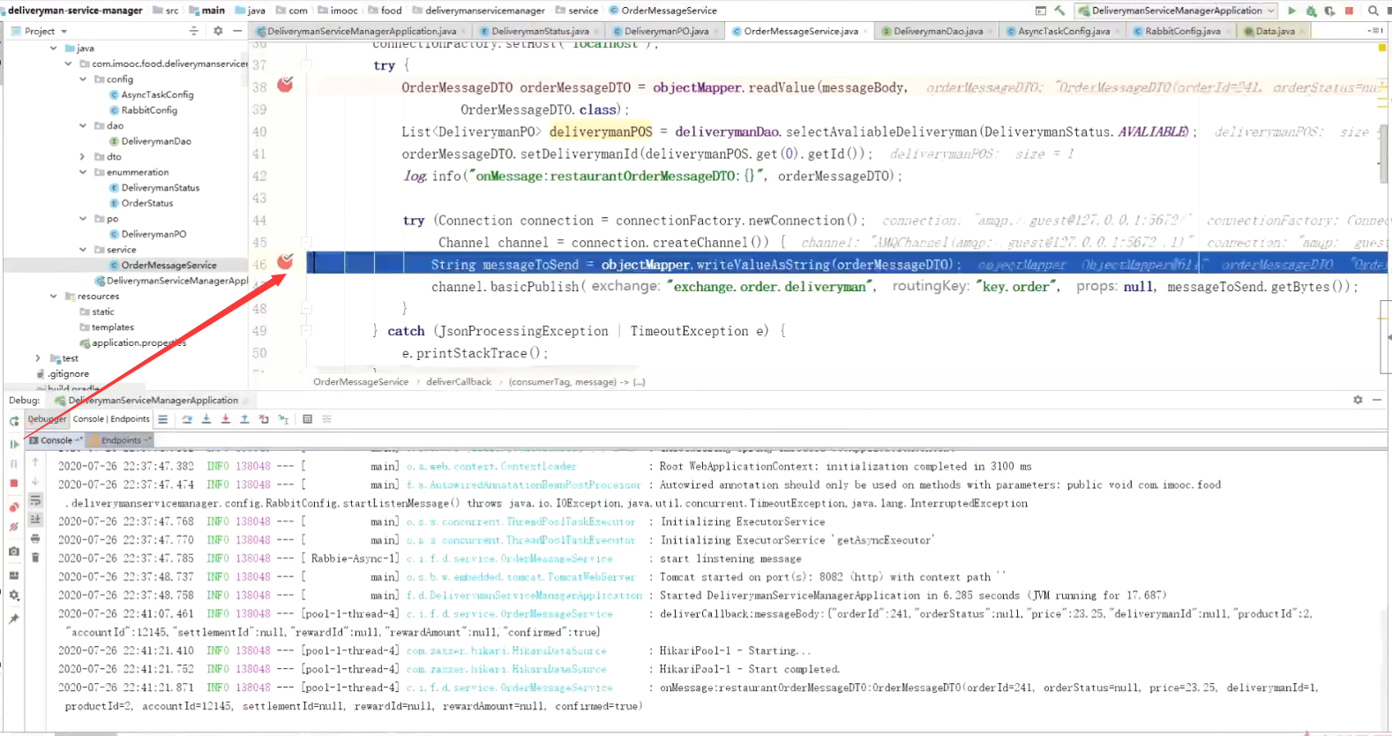Image resolution: width=1392 pixels, height=736 pixels.
Task: Switch to the RabbitConfig.java tab
Action: (x=1181, y=31)
